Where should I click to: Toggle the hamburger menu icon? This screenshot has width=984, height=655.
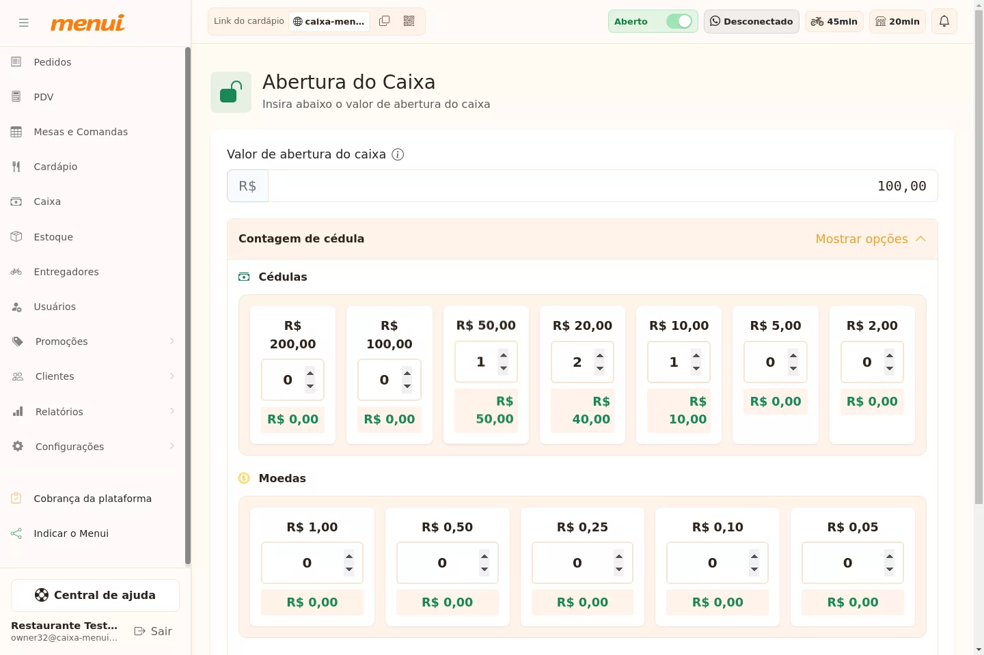click(x=24, y=23)
